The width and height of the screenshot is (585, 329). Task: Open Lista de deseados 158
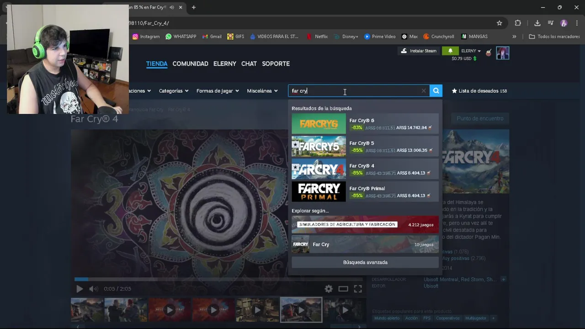pos(479,91)
